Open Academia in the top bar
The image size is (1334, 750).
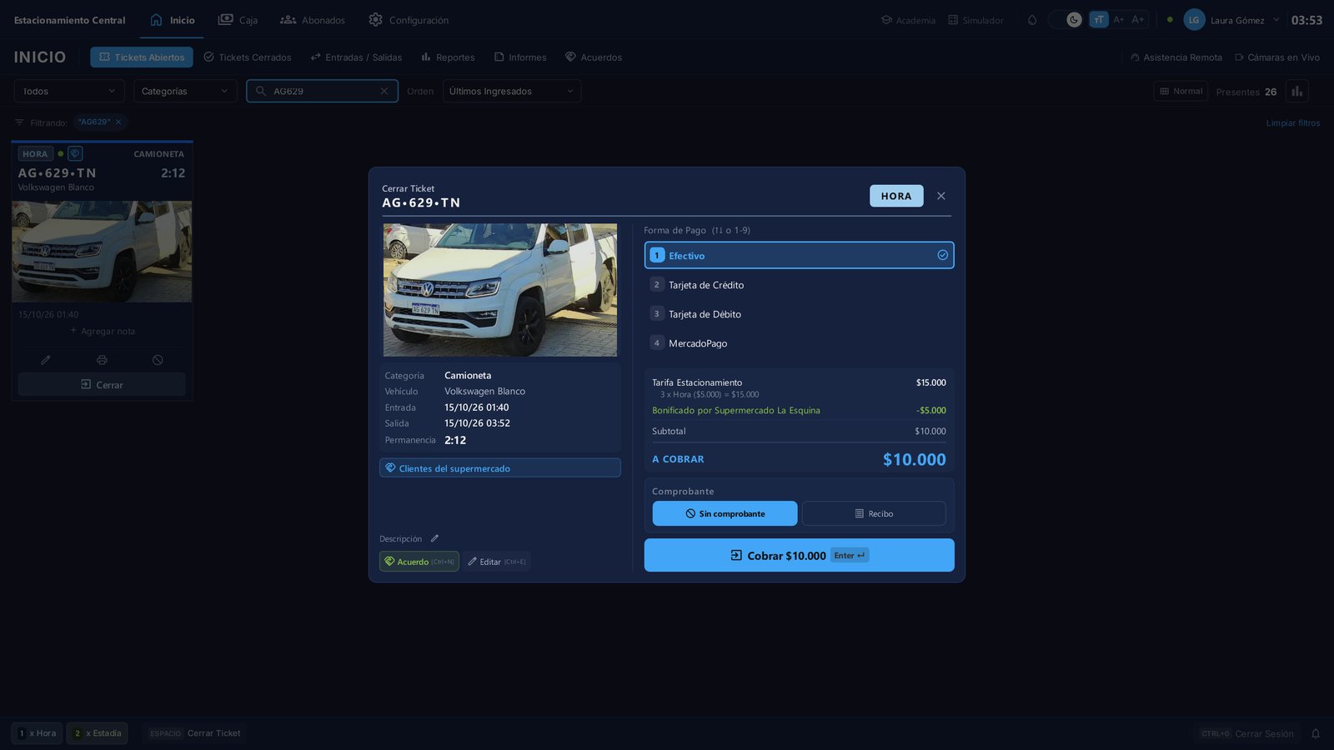pos(909,20)
